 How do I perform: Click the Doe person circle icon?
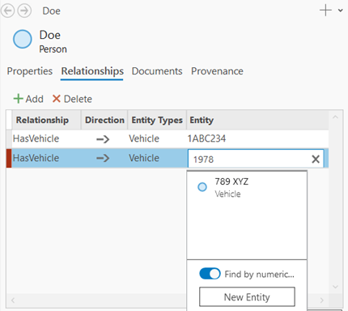23,39
